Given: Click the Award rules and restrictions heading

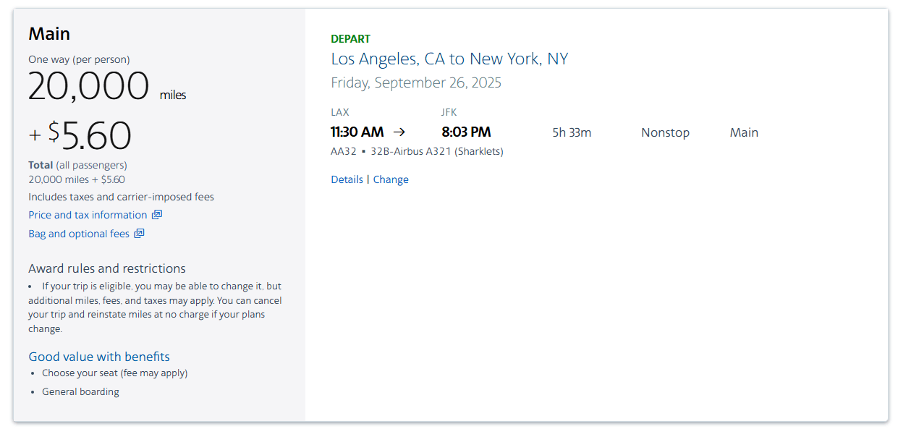Looking at the screenshot, I should [x=107, y=268].
